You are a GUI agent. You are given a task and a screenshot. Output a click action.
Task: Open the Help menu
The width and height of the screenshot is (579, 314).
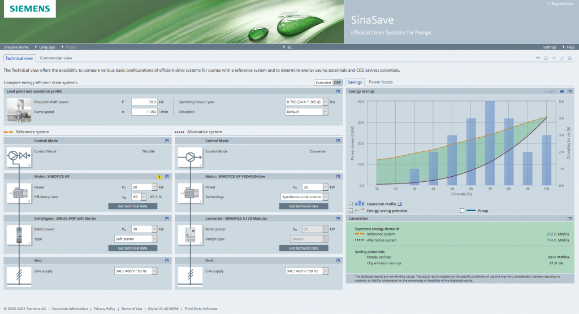pos(571,47)
